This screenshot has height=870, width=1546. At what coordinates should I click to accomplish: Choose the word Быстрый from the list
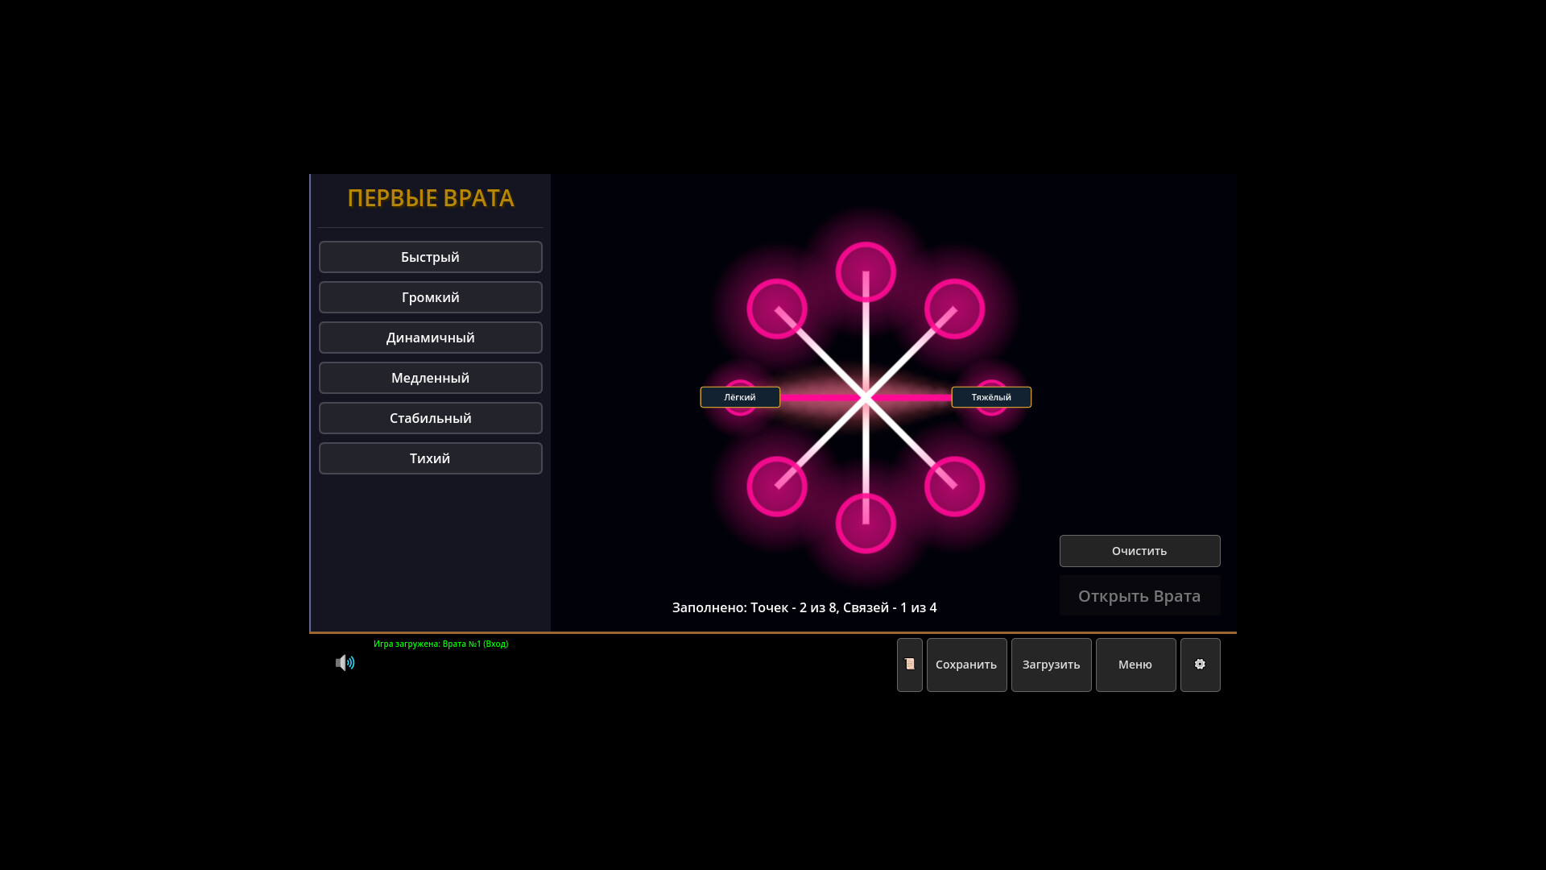[x=431, y=257]
